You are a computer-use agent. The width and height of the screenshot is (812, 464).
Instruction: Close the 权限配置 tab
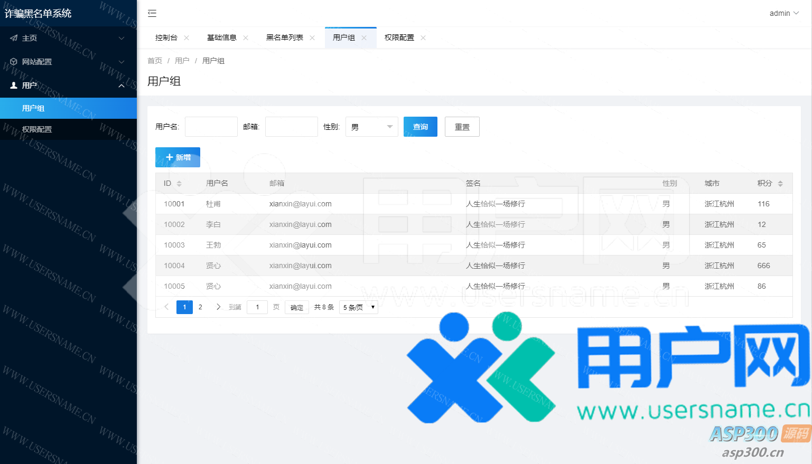423,37
